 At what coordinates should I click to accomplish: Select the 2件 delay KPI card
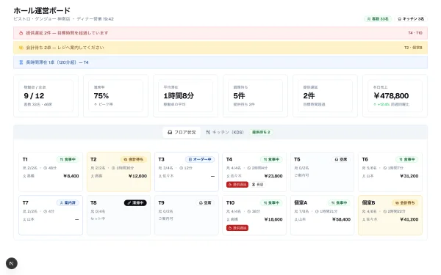(325, 96)
